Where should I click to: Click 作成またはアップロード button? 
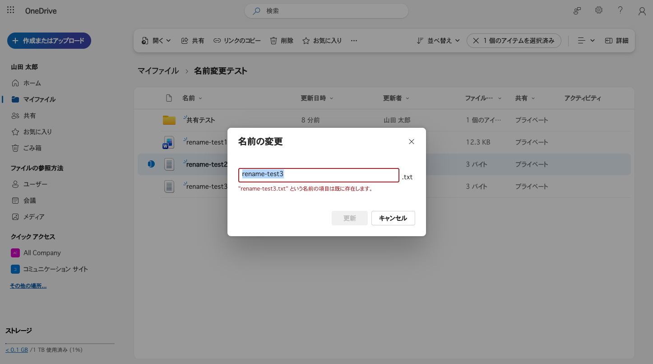pyautogui.click(x=49, y=41)
